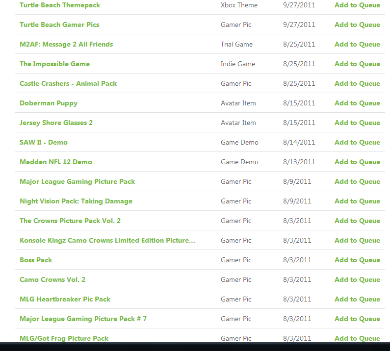The image size is (390, 351).
Task: Open Camo Crowns Vol. 2
Action: 52,280
